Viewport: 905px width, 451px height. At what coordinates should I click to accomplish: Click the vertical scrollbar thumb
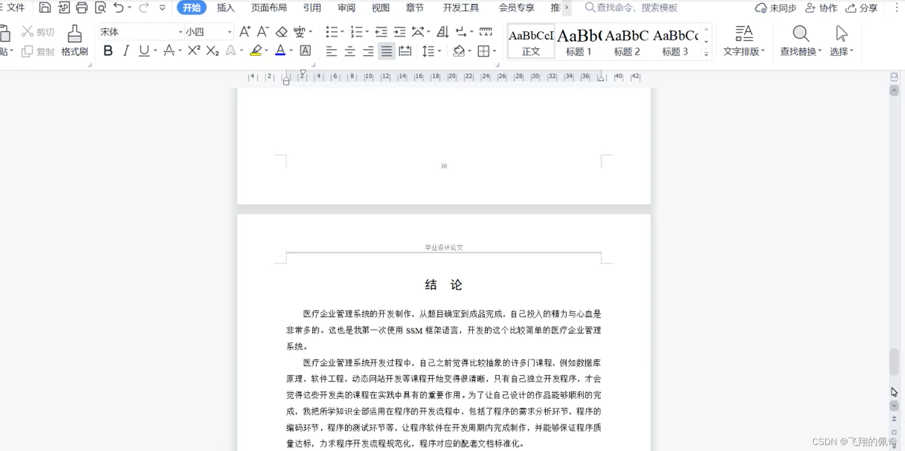point(894,362)
